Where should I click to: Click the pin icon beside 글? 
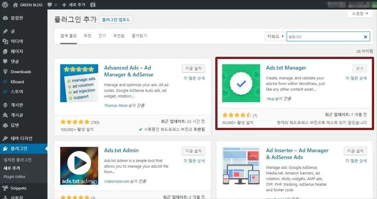[5, 31]
